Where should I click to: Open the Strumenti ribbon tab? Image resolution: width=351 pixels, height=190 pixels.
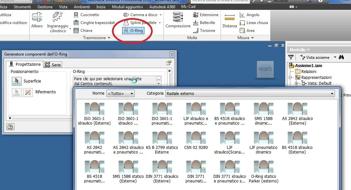(22, 7)
